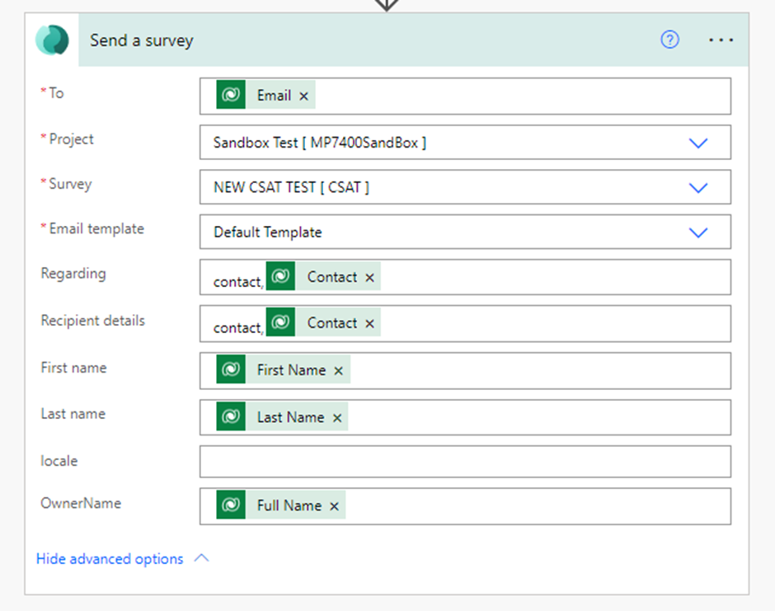The height and width of the screenshot is (611, 775).
Task: Click the Customer Voice logo icon
Action: point(52,40)
